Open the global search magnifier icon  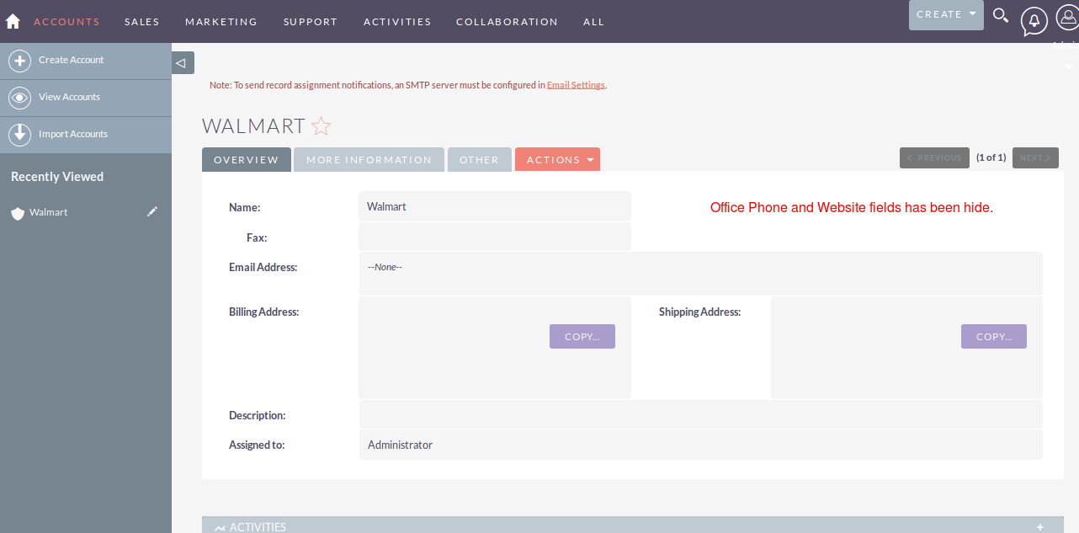1000,15
